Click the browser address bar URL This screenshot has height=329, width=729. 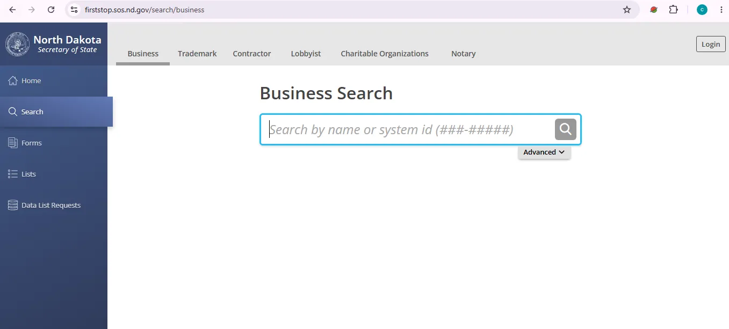tap(145, 10)
